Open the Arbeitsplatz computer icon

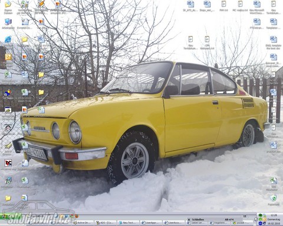pos(8,24)
